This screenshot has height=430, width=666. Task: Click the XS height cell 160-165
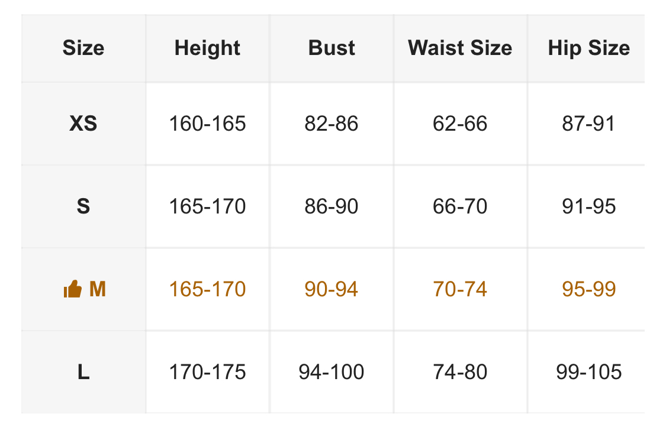(x=207, y=124)
